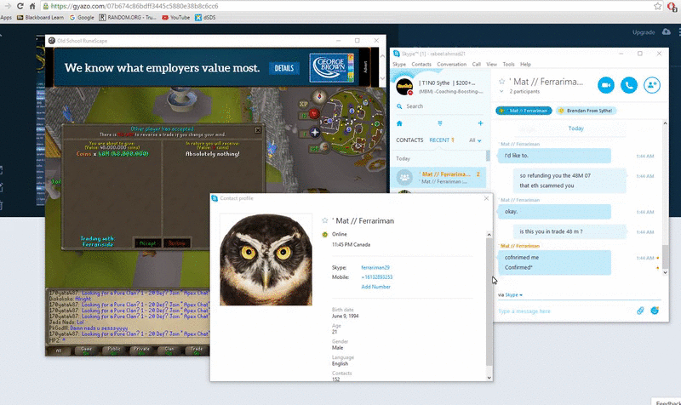Click the chat scrollbar down arrow
The image size is (681, 405).
pyautogui.click(x=665, y=272)
